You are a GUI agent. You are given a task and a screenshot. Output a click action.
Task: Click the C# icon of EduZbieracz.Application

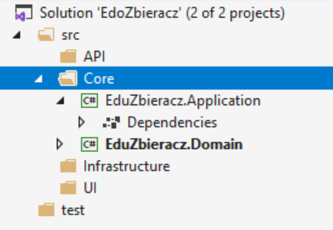point(90,101)
